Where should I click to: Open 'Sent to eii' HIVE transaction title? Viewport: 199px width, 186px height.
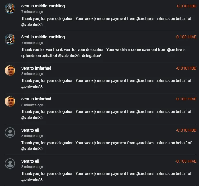pos(30,161)
